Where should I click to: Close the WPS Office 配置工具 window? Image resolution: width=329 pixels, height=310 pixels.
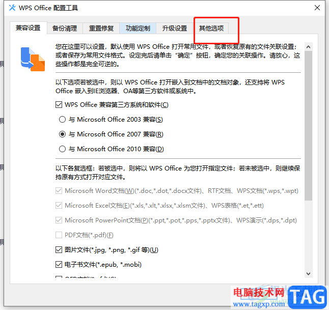coord(317,8)
